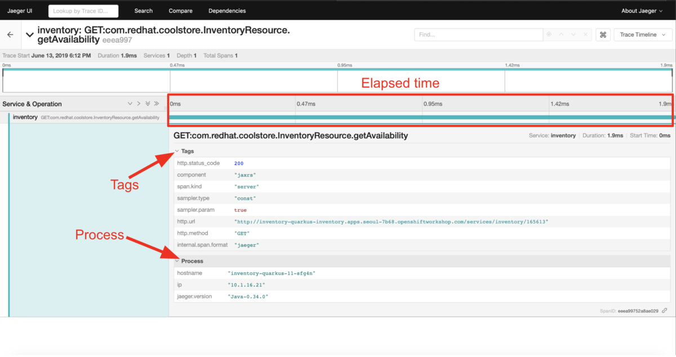Click the Service & Operation column header
Image resolution: width=676 pixels, height=357 pixels.
(x=32, y=104)
